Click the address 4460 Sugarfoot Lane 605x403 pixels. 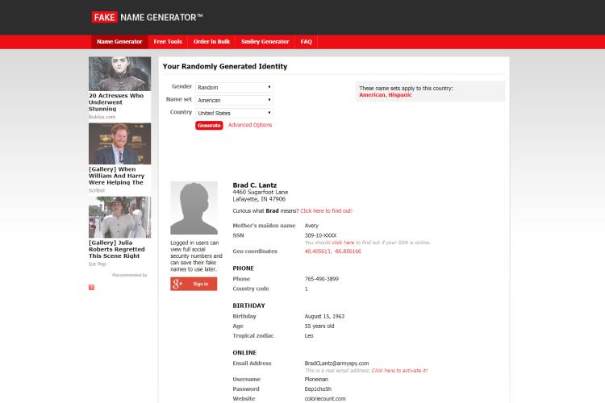click(x=261, y=192)
